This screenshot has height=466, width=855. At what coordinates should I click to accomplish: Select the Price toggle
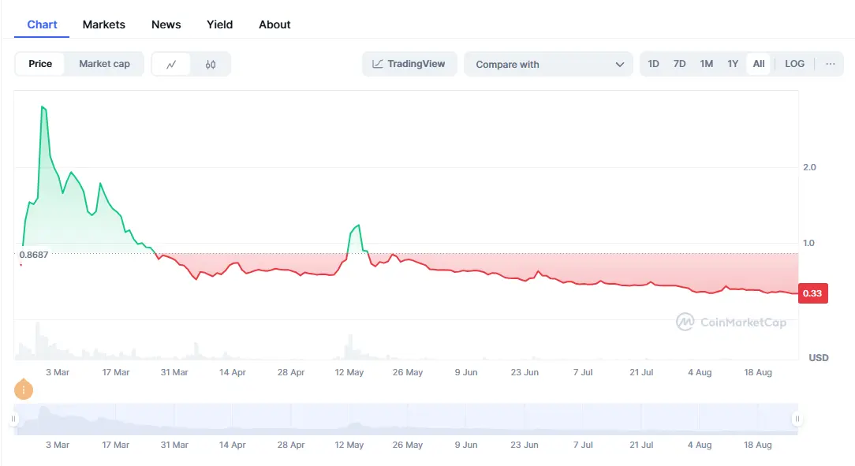tap(40, 64)
